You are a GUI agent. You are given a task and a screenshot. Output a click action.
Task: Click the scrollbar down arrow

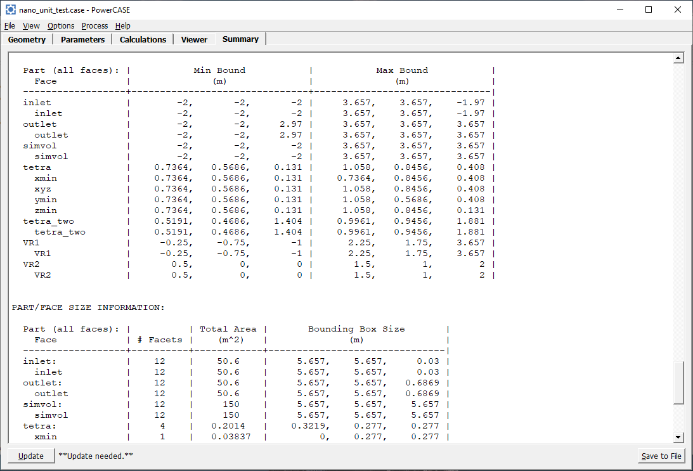[x=678, y=437]
